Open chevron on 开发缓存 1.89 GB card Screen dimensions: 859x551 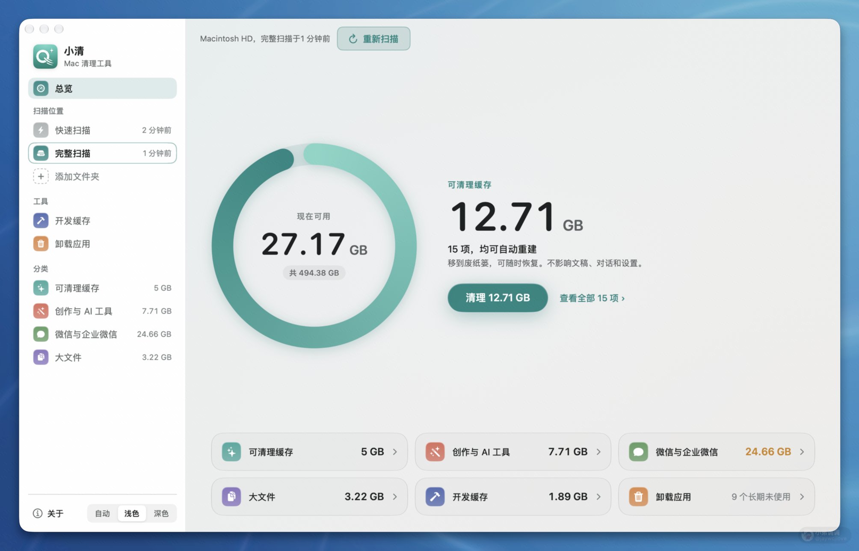tap(598, 497)
